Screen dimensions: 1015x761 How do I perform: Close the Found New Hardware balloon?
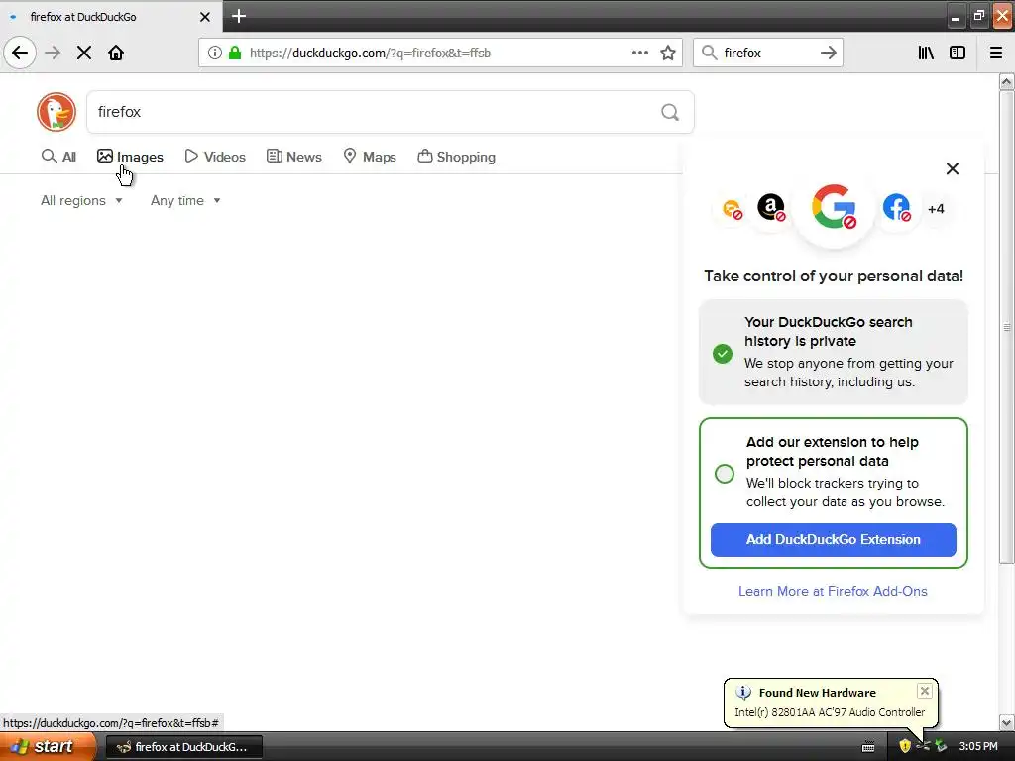925,691
